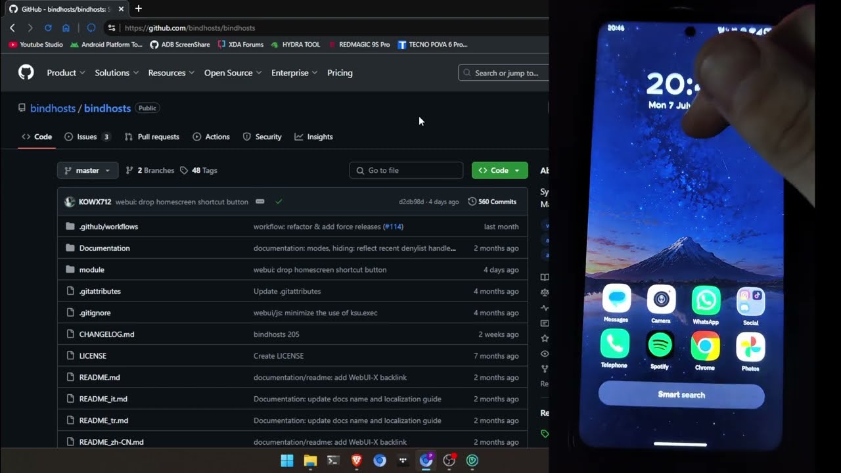Select the Code repository tab

(x=37, y=137)
